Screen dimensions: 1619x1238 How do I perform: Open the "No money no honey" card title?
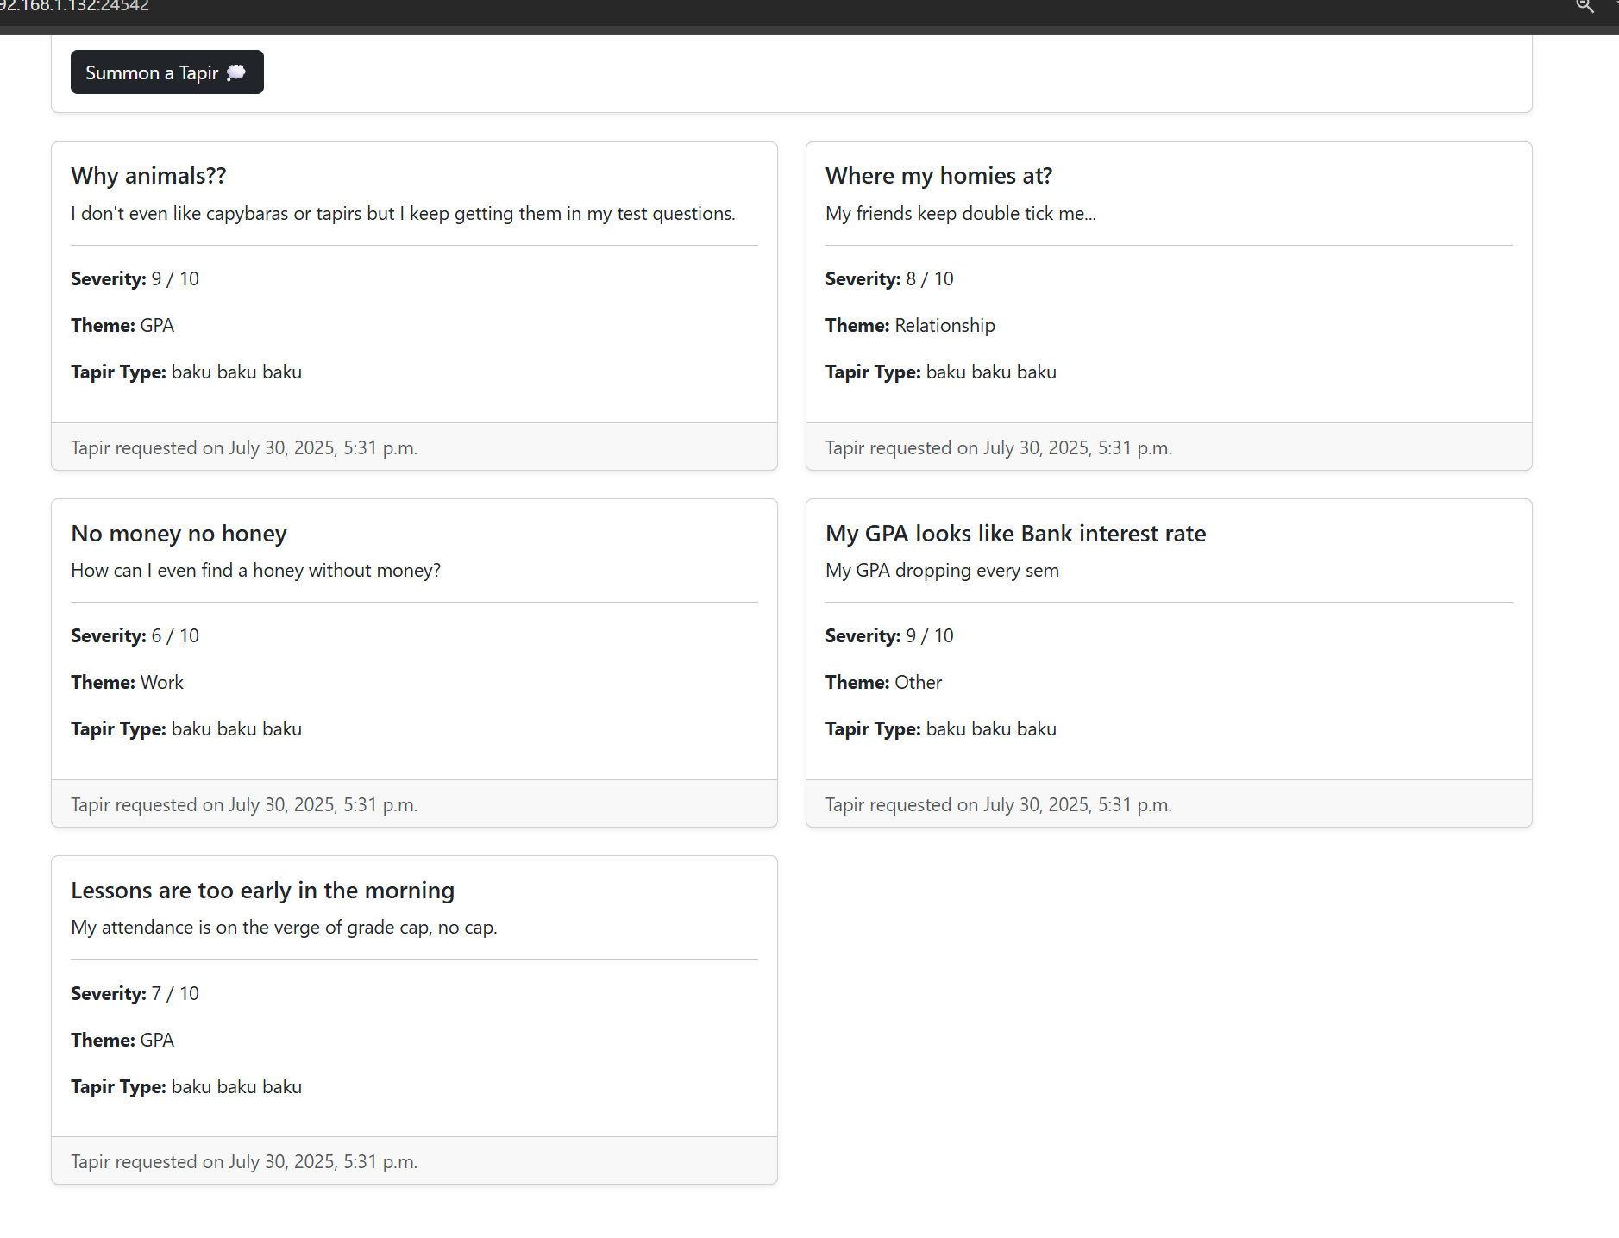(x=179, y=534)
